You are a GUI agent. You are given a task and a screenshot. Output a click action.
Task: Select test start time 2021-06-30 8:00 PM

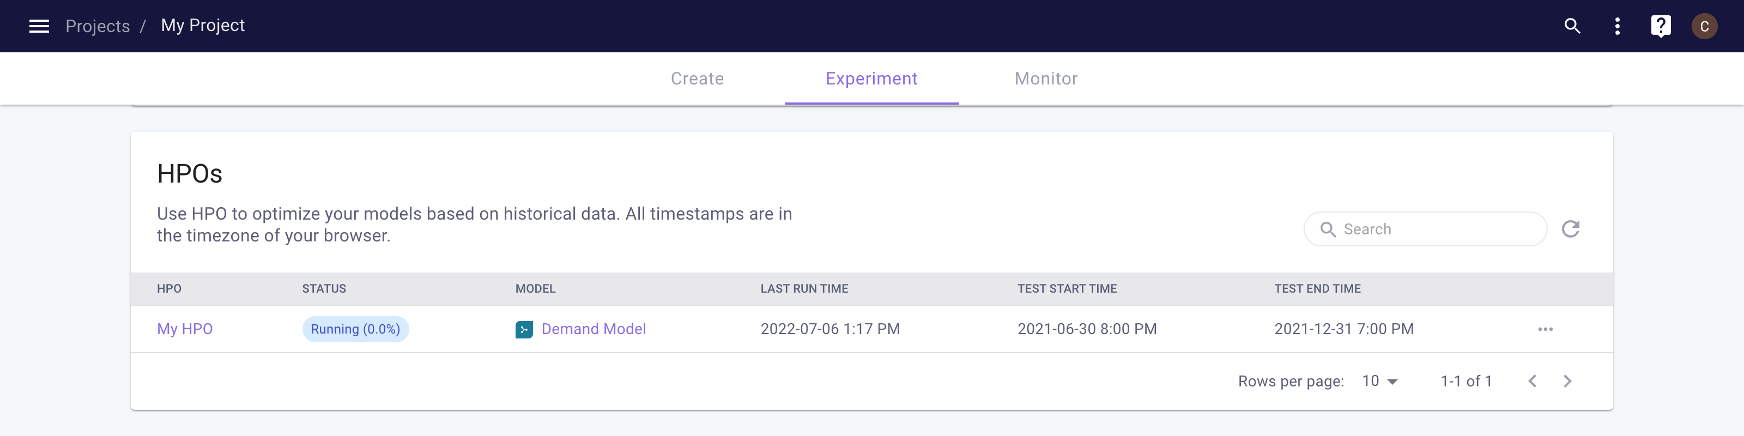tap(1087, 329)
